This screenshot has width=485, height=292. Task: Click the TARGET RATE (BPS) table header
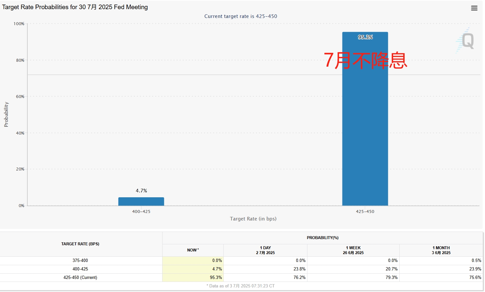80,244
